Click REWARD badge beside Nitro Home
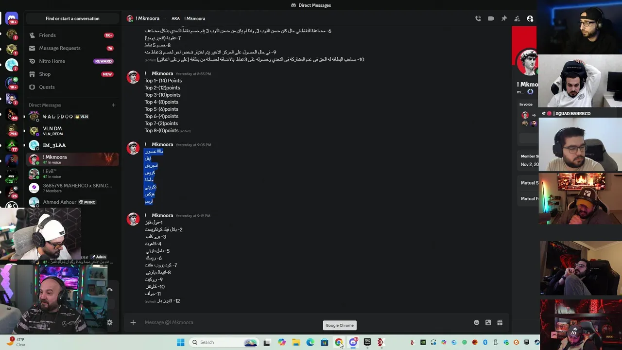This screenshot has height=350, width=622. click(104, 61)
